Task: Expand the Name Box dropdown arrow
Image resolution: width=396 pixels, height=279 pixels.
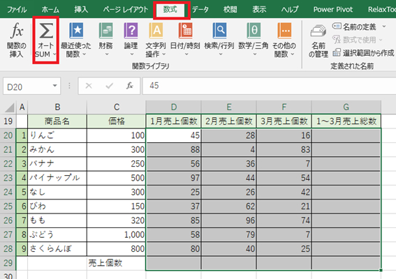Action: pos(54,86)
